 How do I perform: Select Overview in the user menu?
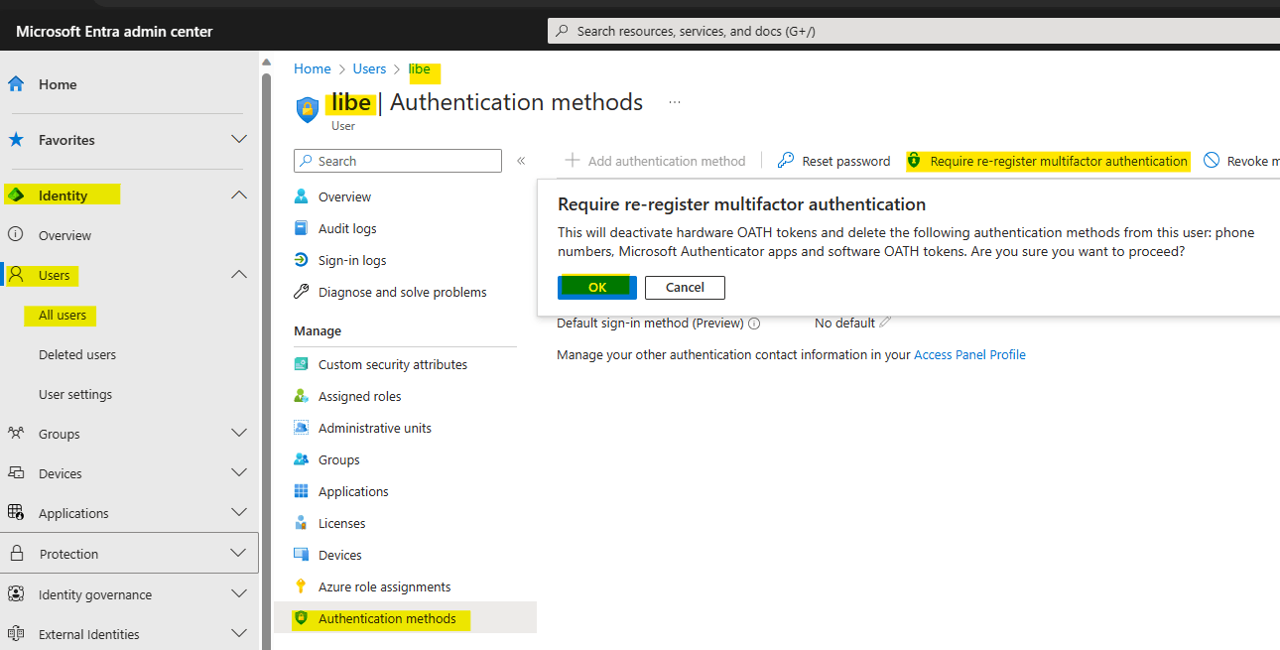(x=344, y=196)
